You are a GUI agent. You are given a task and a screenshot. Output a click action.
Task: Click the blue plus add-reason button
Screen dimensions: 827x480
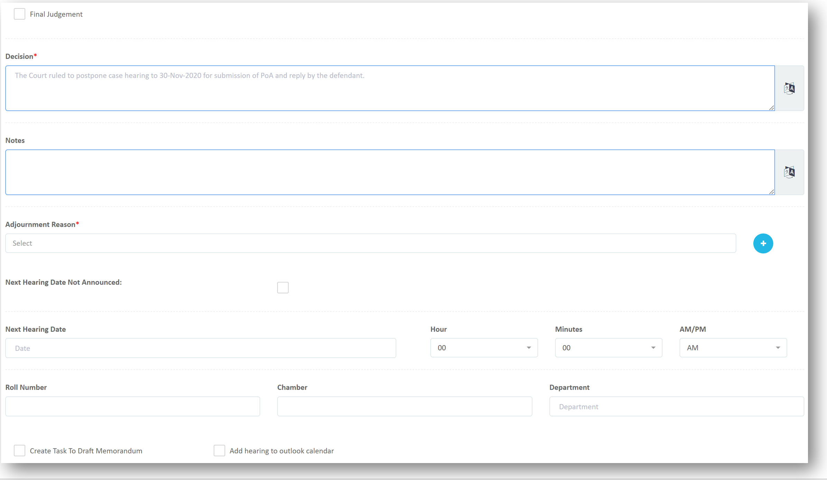pos(763,243)
